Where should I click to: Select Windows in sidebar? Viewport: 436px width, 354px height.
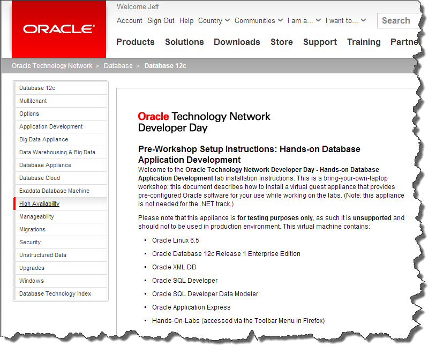[61, 281]
